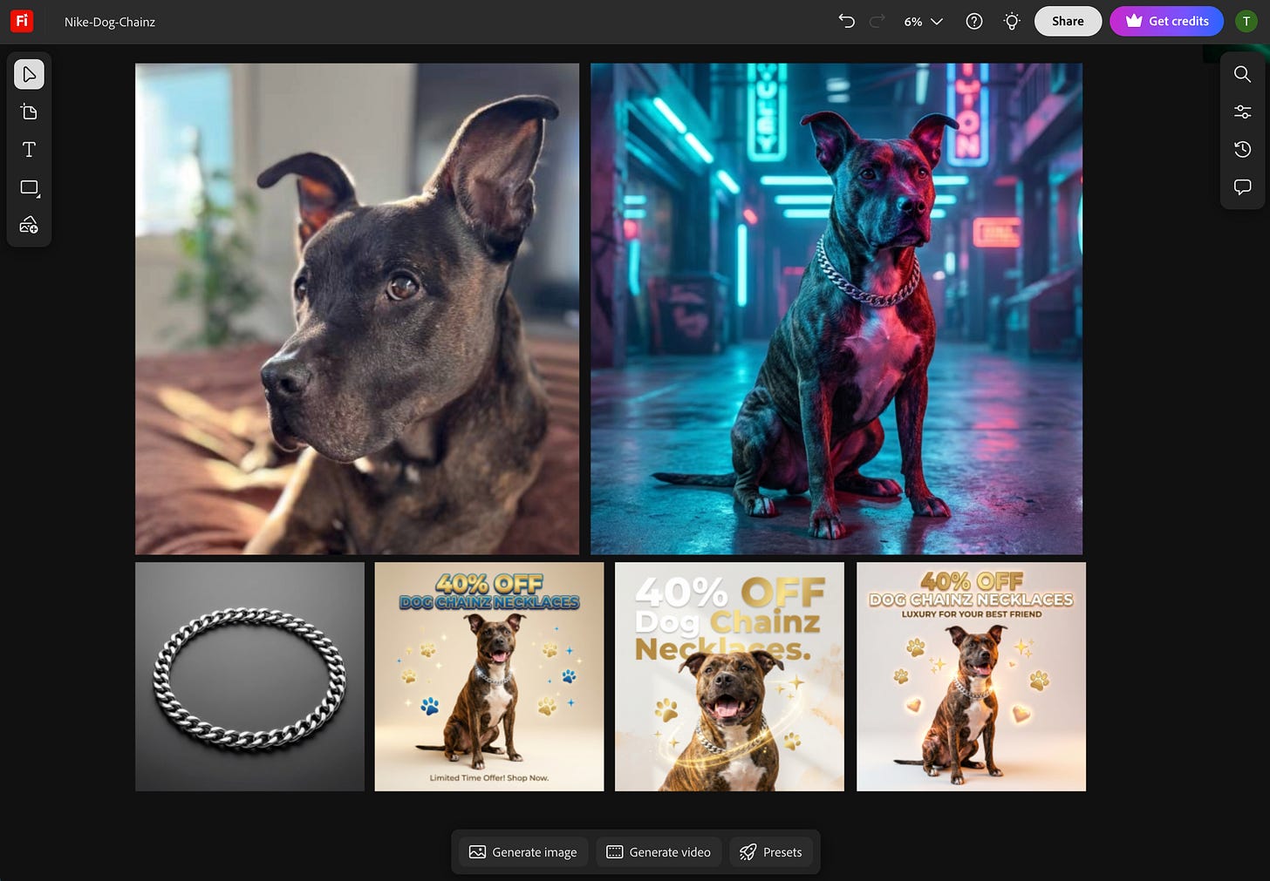The image size is (1270, 881).
Task: Open the Text tool
Action: pyautogui.click(x=29, y=149)
